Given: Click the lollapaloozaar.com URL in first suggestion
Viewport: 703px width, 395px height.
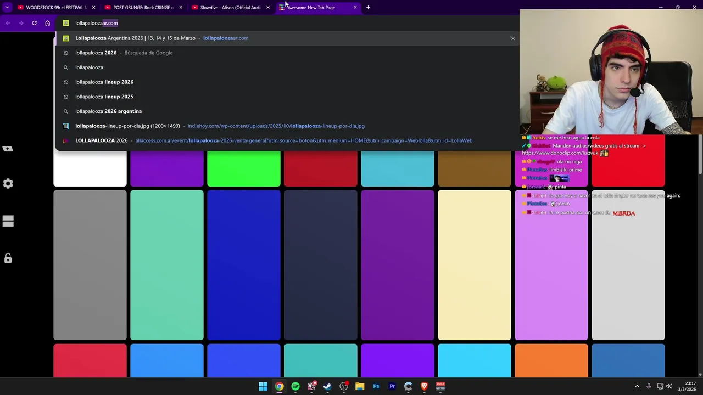Looking at the screenshot, I should click(x=226, y=38).
